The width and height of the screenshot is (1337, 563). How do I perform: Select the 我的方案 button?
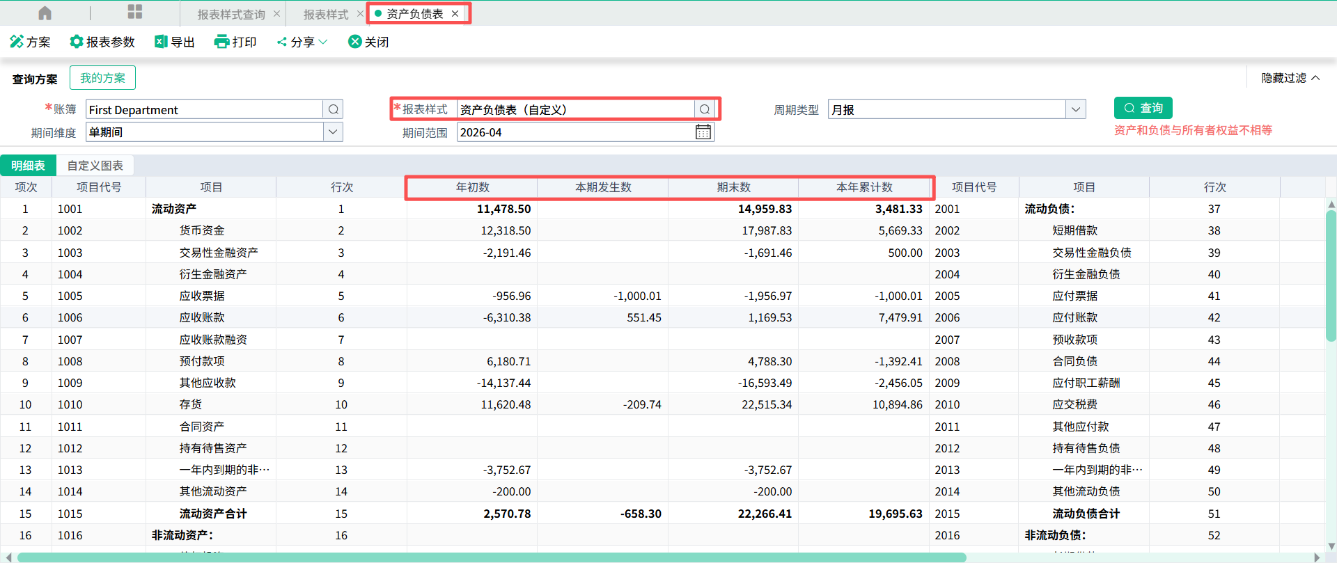click(102, 78)
